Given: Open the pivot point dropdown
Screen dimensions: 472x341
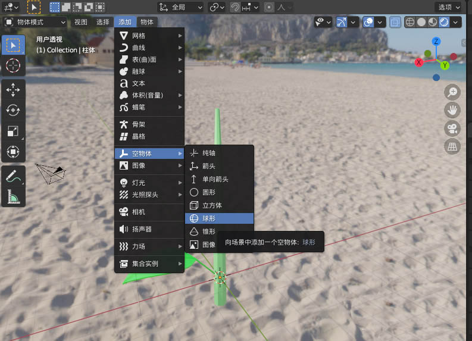Looking at the screenshot, I should tap(217, 7).
